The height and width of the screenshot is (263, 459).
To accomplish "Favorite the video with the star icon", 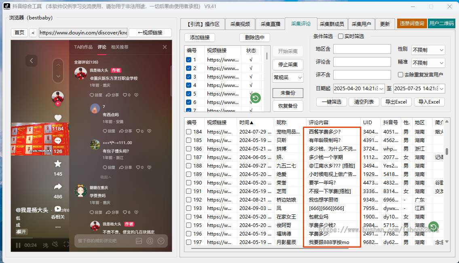I will click(58, 164).
